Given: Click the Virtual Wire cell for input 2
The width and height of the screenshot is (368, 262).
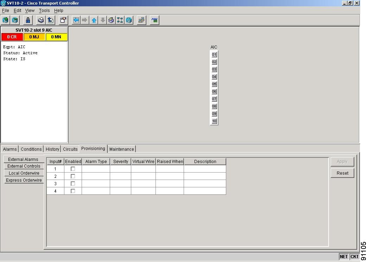Looking at the screenshot, I should coord(143,176).
